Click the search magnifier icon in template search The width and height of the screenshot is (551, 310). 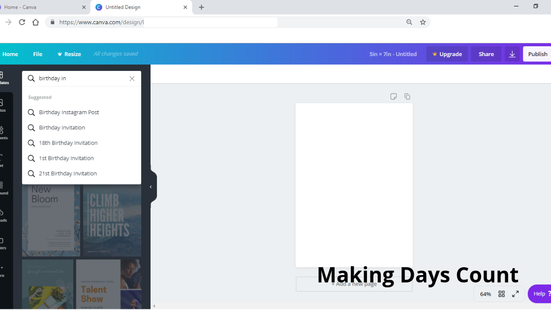pos(31,78)
